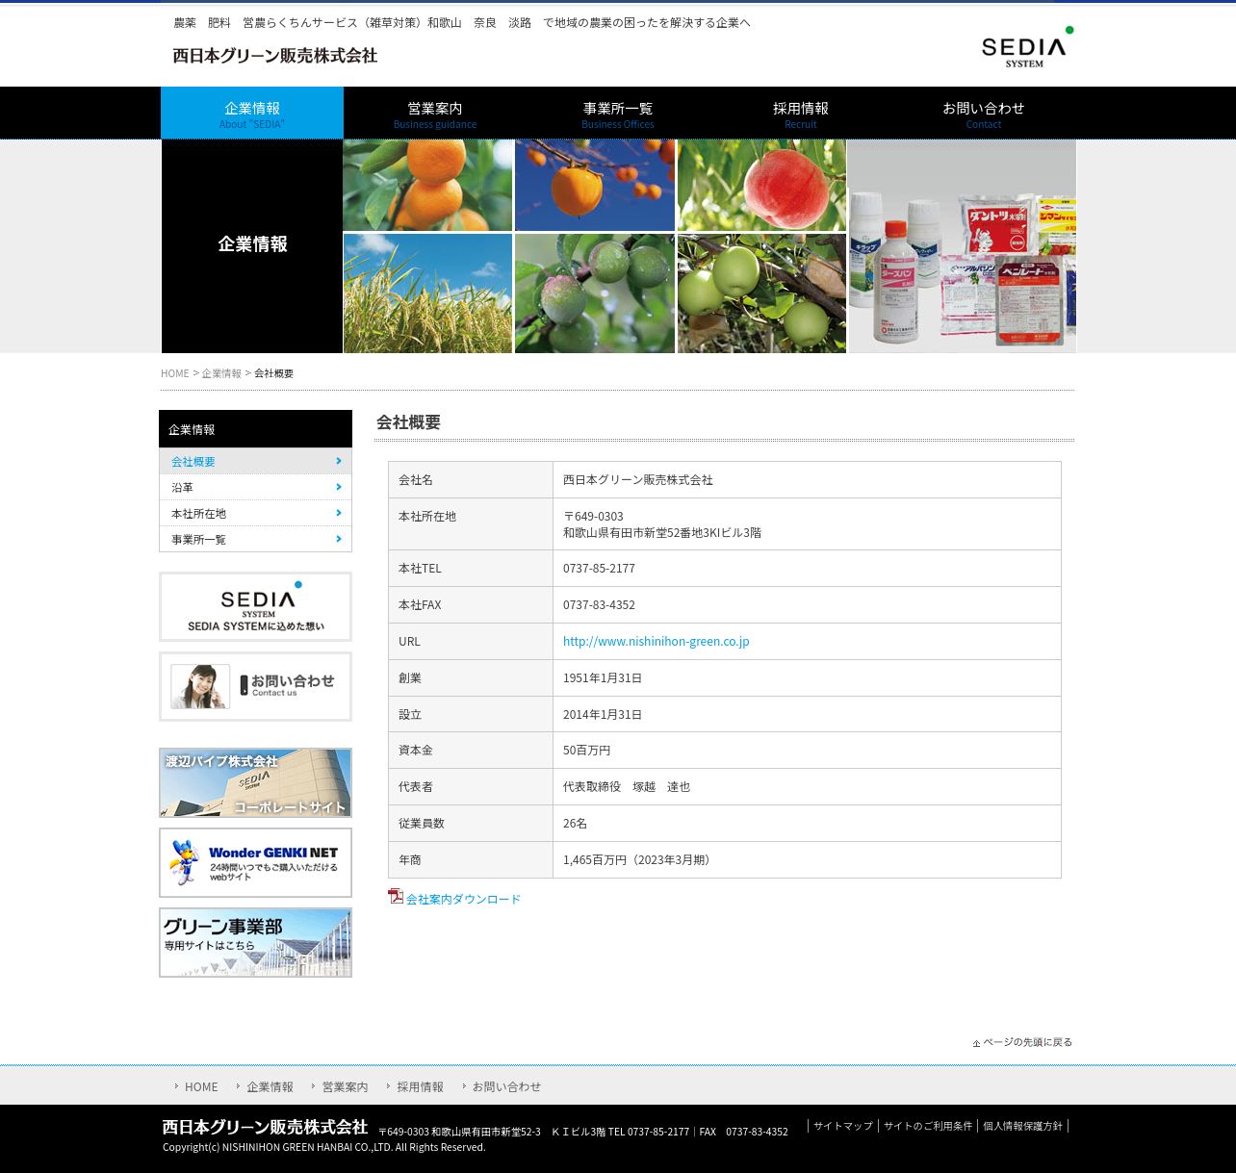Click the chevron arrow on 本社所在地 sidebar row

(339, 513)
